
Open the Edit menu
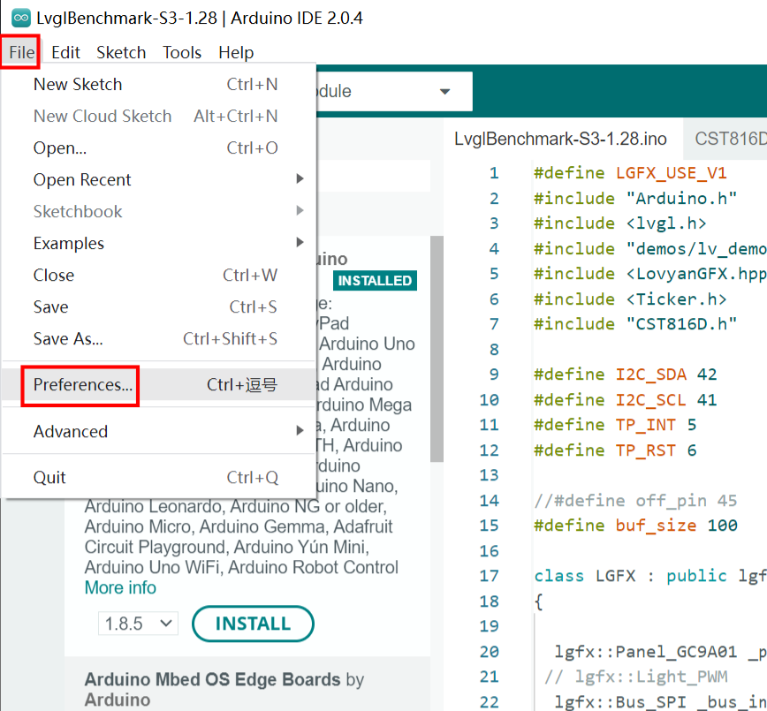65,52
